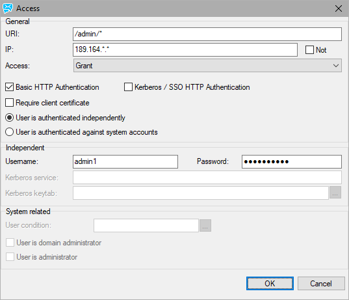Screen dimensions: 349x300
Task: Check User is domain administrator
Action: 10,243
